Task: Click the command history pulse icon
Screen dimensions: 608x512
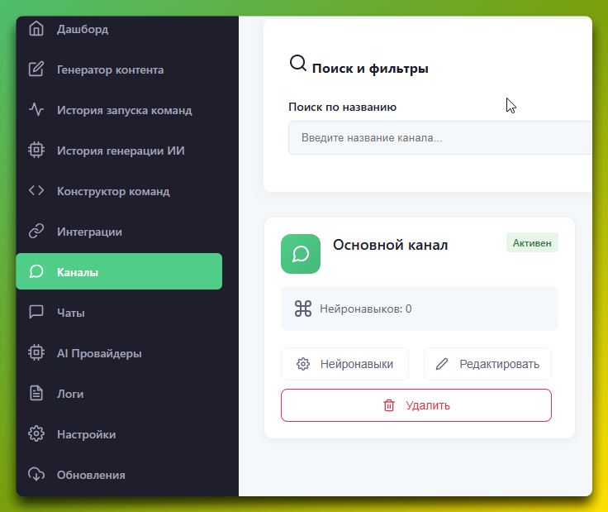Action: click(x=36, y=110)
